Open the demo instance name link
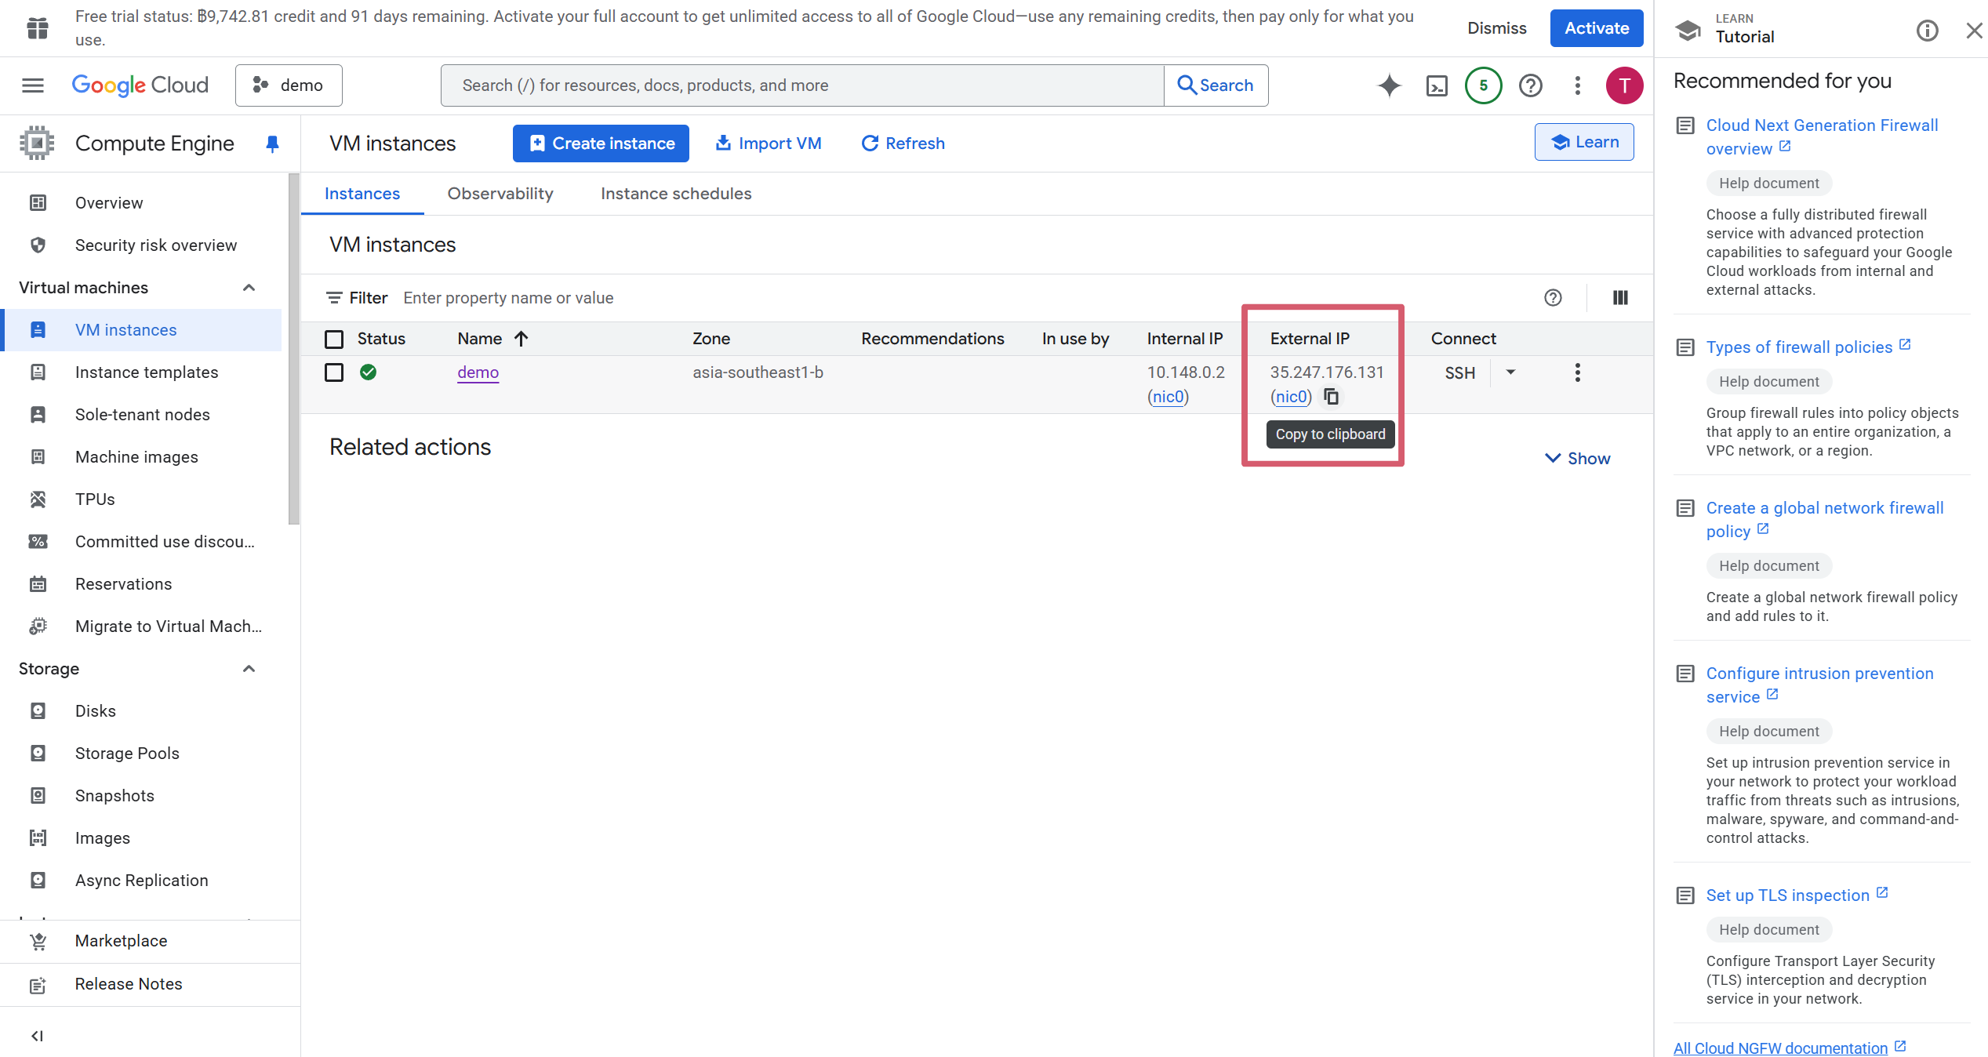Image resolution: width=1988 pixels, height=1057 pixels. tap(478, 372)
